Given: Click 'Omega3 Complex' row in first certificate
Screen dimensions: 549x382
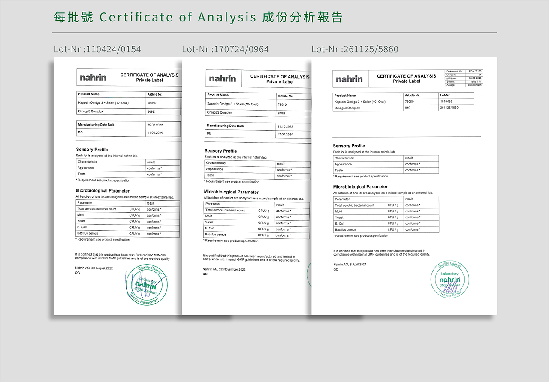Looking at the screenshot, I should click(129, 111).
